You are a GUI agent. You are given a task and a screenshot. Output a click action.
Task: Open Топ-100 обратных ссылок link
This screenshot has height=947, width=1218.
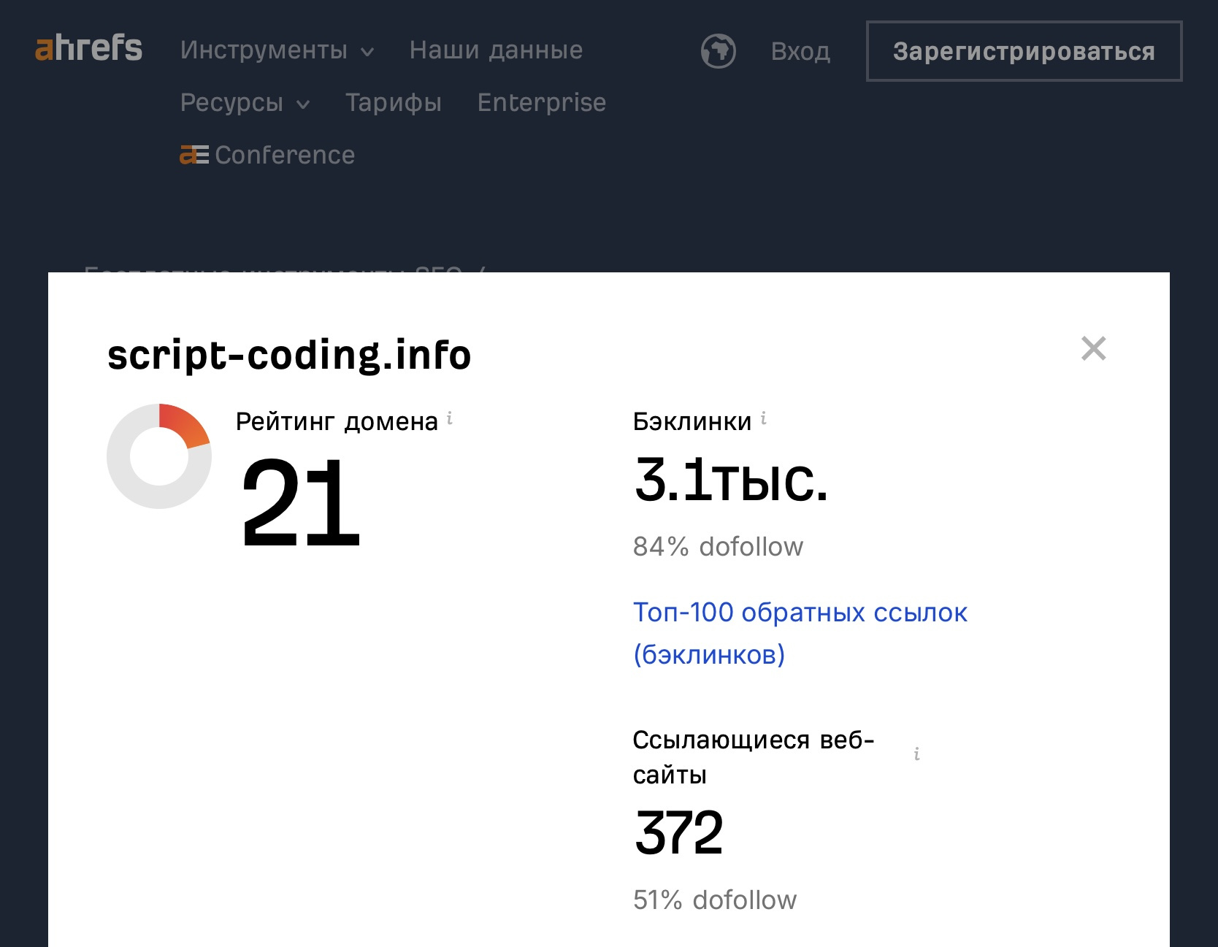800,633
